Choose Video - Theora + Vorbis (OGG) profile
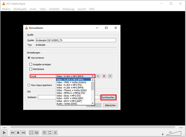The image size is (186, 137). [x=73, y=90]
